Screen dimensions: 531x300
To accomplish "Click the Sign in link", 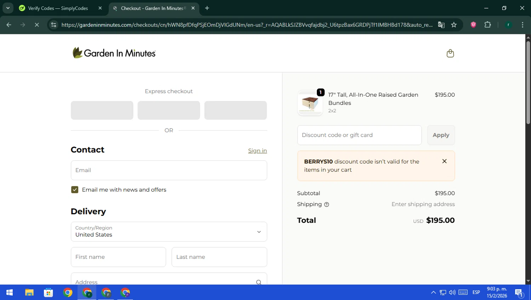I will pos(257,151).
